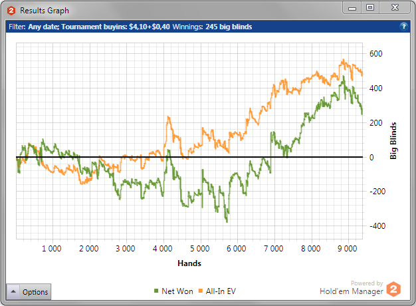Click the 7 000 x-axis label
The image size is (416, 306).
(x=274, y=249)
